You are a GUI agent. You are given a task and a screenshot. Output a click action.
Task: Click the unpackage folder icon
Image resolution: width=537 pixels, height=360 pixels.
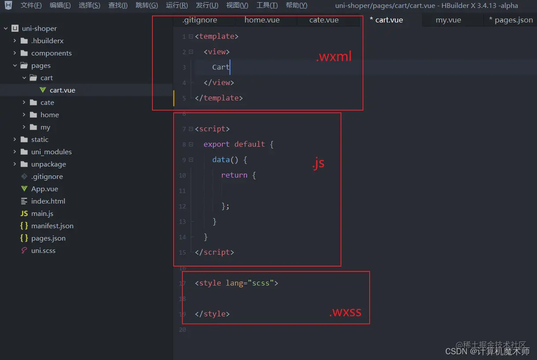pos(24,164)
